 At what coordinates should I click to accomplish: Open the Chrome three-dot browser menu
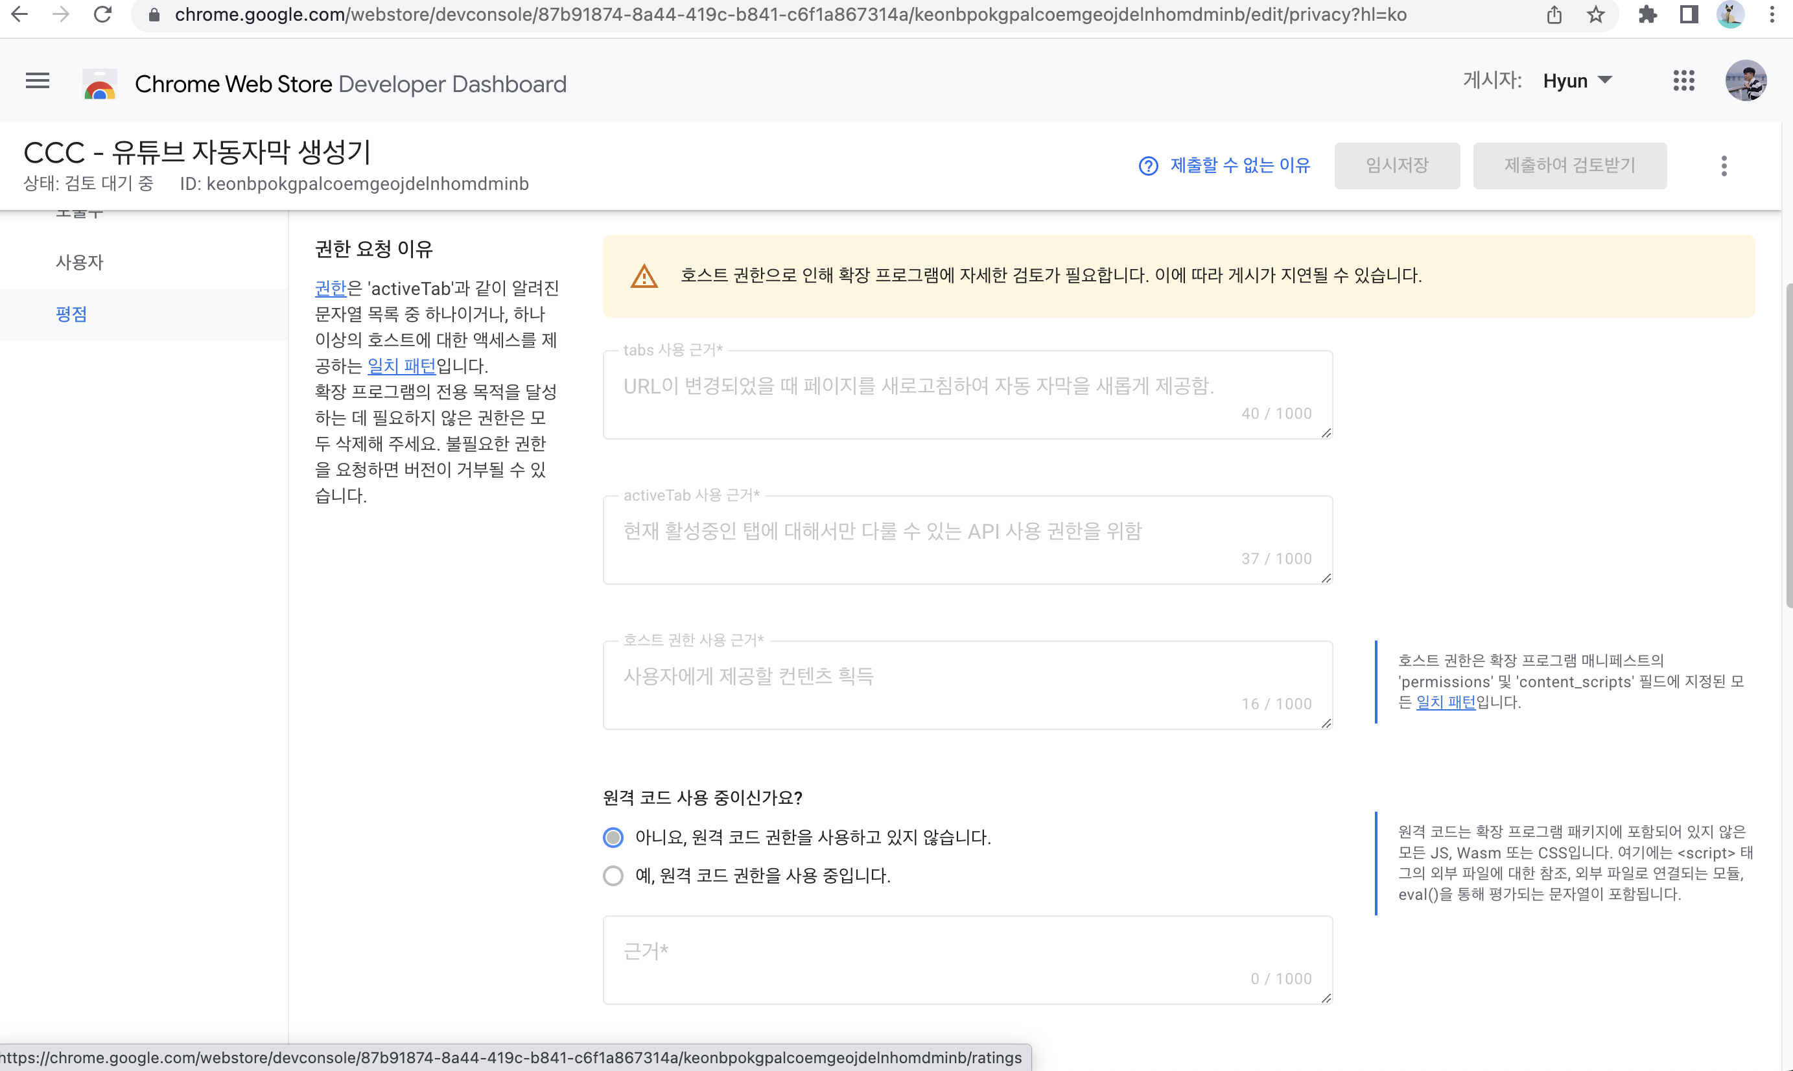coord(1772,14)
